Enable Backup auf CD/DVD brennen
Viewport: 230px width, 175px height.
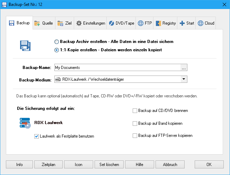coord(135,111)
